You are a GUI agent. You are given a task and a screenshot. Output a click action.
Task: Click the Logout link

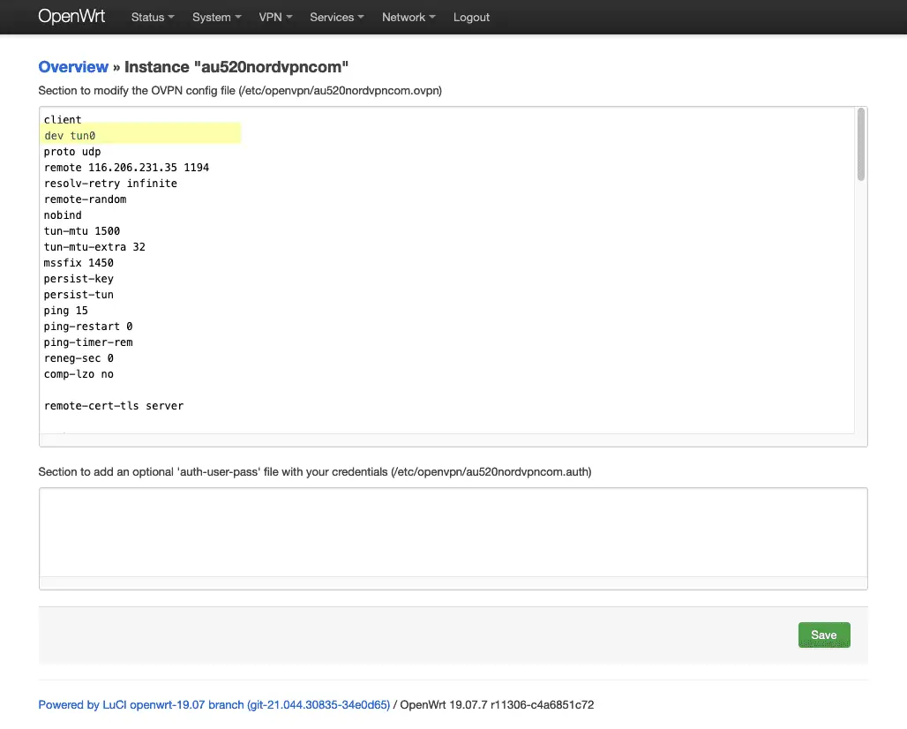[471, 18]
